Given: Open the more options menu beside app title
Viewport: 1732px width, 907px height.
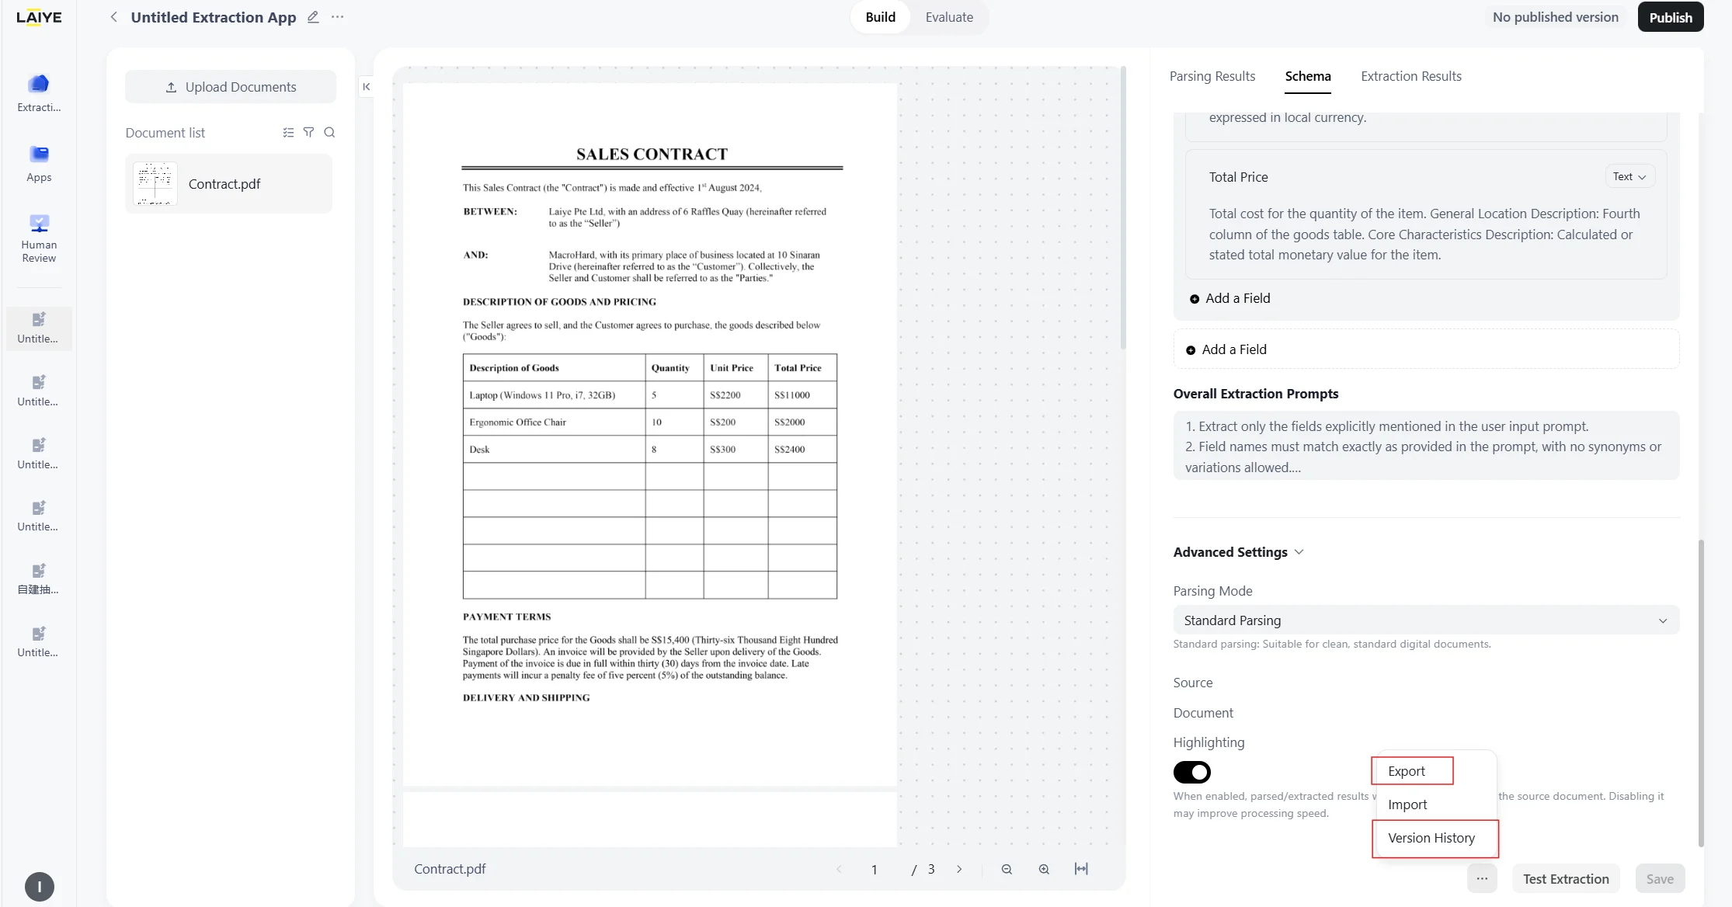Looking at the screenshot, I should [337, 17].
